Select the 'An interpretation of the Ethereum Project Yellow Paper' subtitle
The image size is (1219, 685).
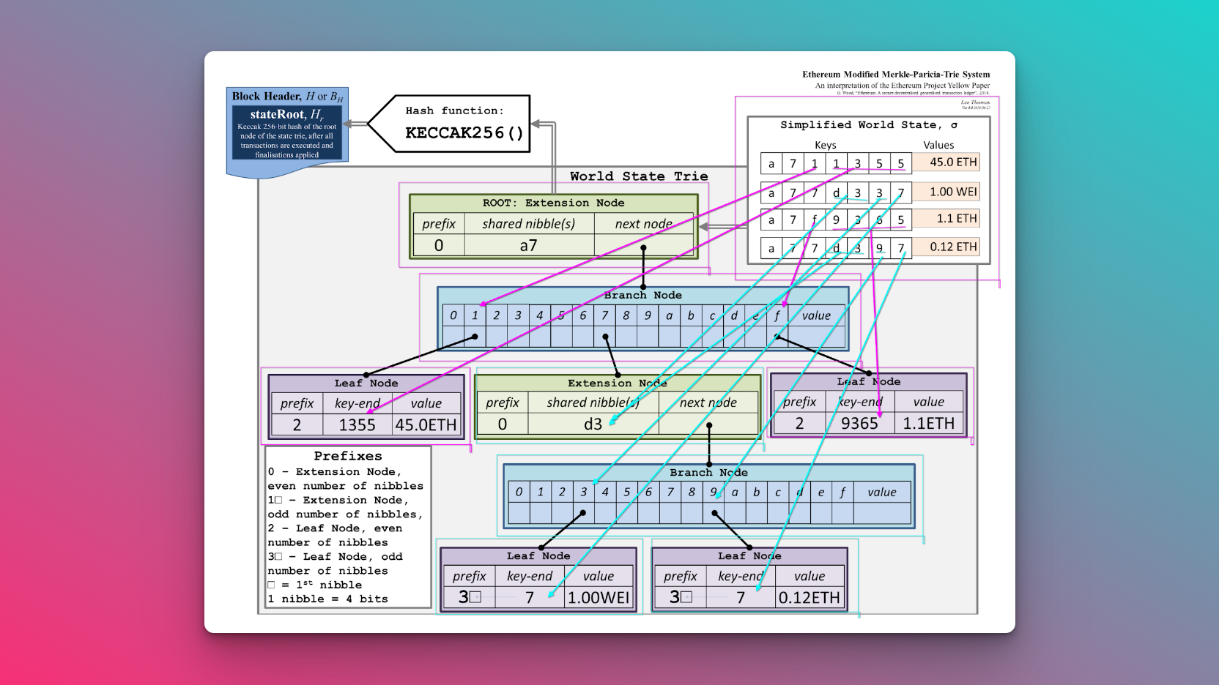point(903,86)
